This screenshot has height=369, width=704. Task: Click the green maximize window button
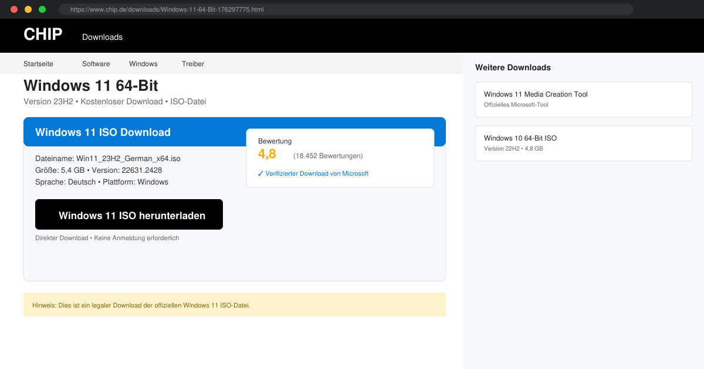42,9
